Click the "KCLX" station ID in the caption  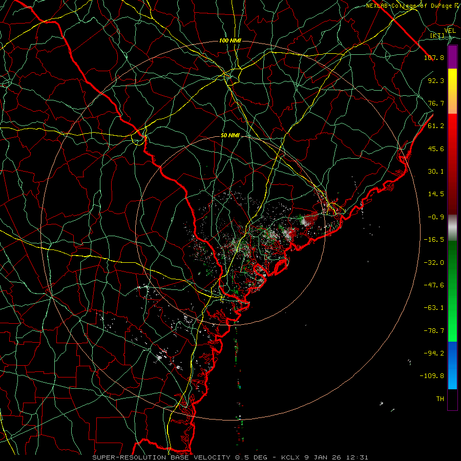pos(289,457)
